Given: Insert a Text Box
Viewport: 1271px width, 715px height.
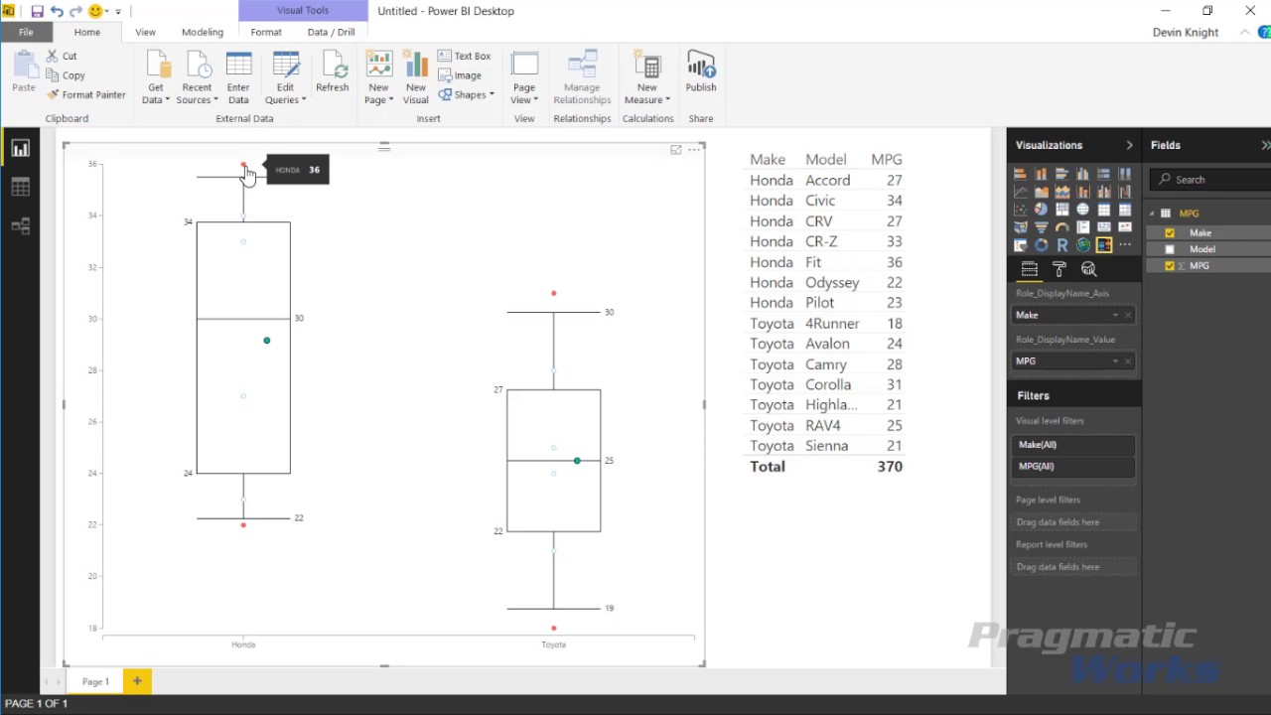Looking at the screenshot, I should (465, 57).
